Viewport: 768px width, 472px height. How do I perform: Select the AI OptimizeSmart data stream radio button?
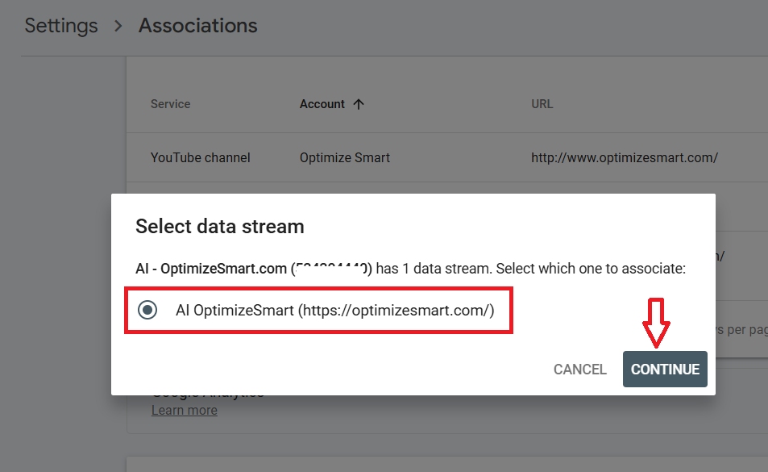pos(147,310)
